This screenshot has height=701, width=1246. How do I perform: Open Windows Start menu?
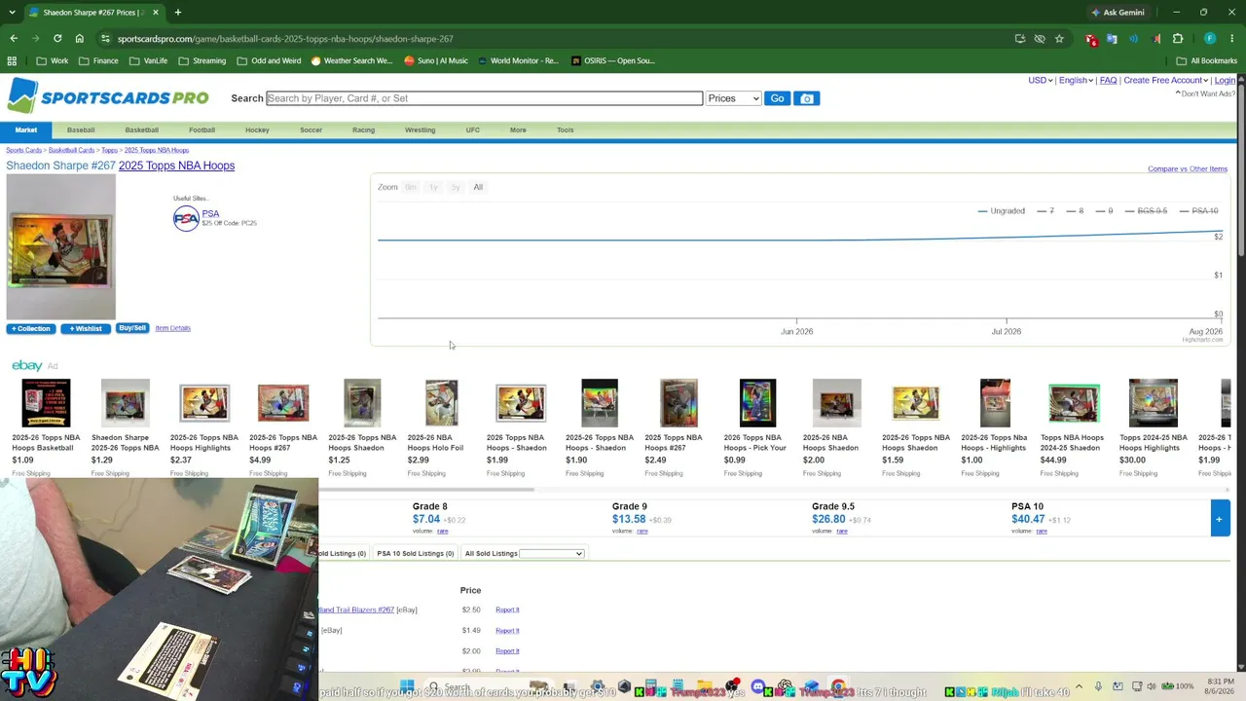pyautogui.click(x=407, y=687)
